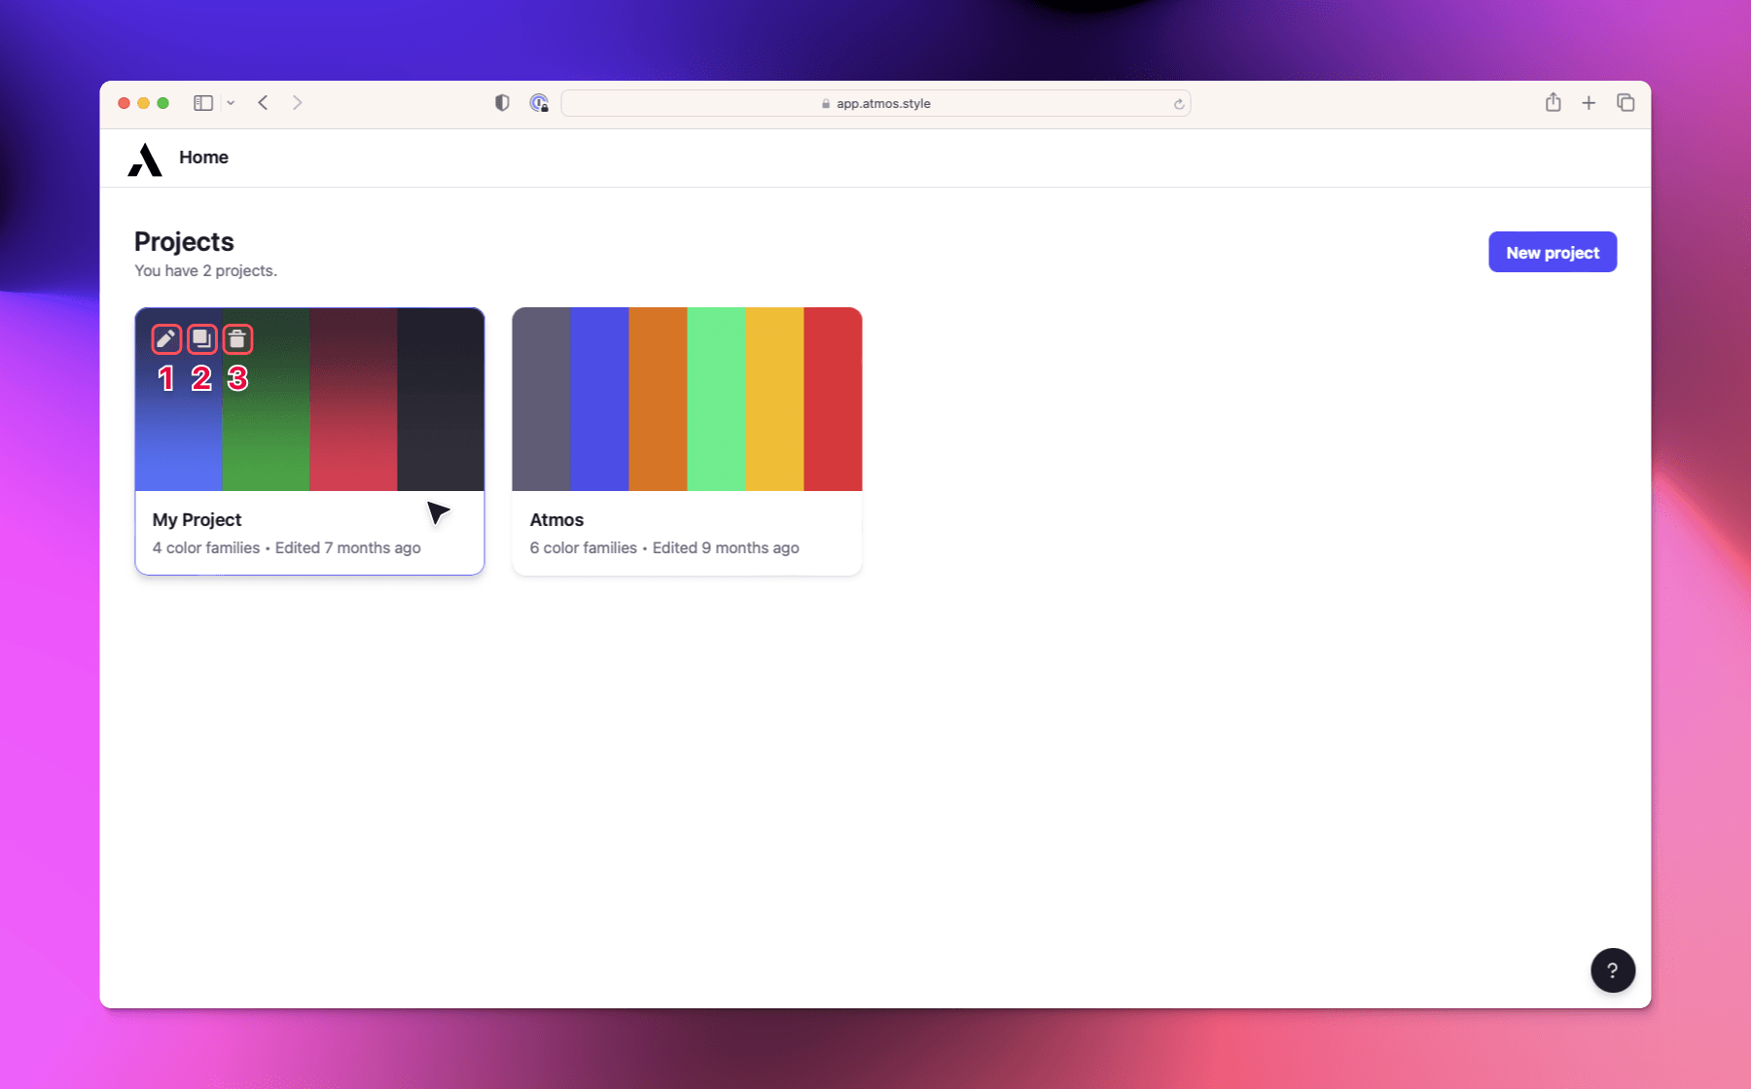Open a new tab with plus icon

(x=1589, y=103)
